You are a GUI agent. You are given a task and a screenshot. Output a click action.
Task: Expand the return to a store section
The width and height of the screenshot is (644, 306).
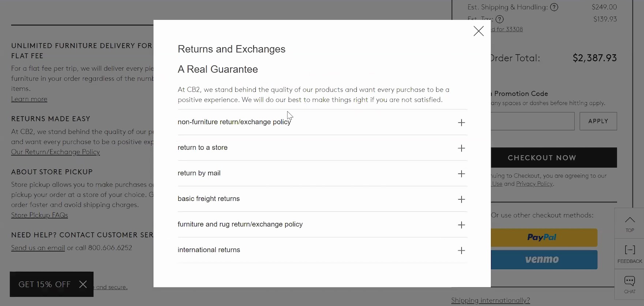click(461, 148)
